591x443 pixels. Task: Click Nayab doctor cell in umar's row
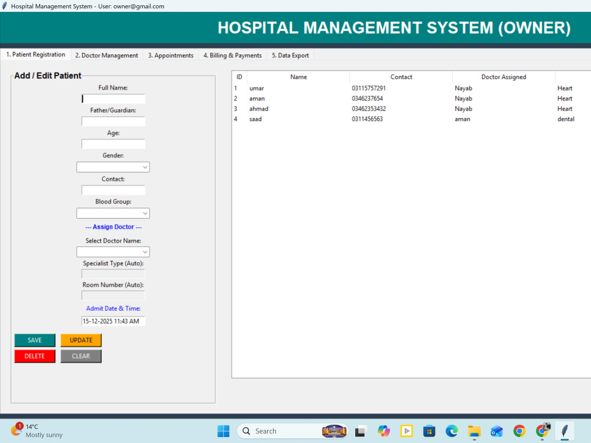click(463, 88)
